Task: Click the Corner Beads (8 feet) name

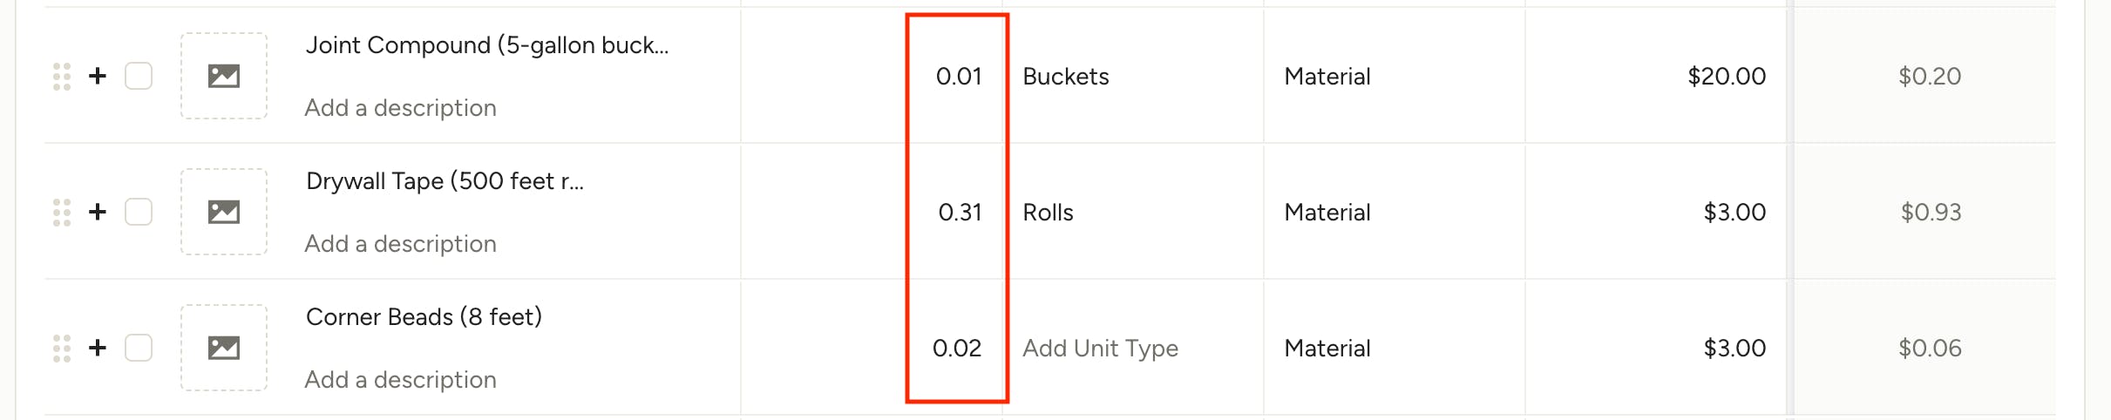Action: (x=424, y=317)
